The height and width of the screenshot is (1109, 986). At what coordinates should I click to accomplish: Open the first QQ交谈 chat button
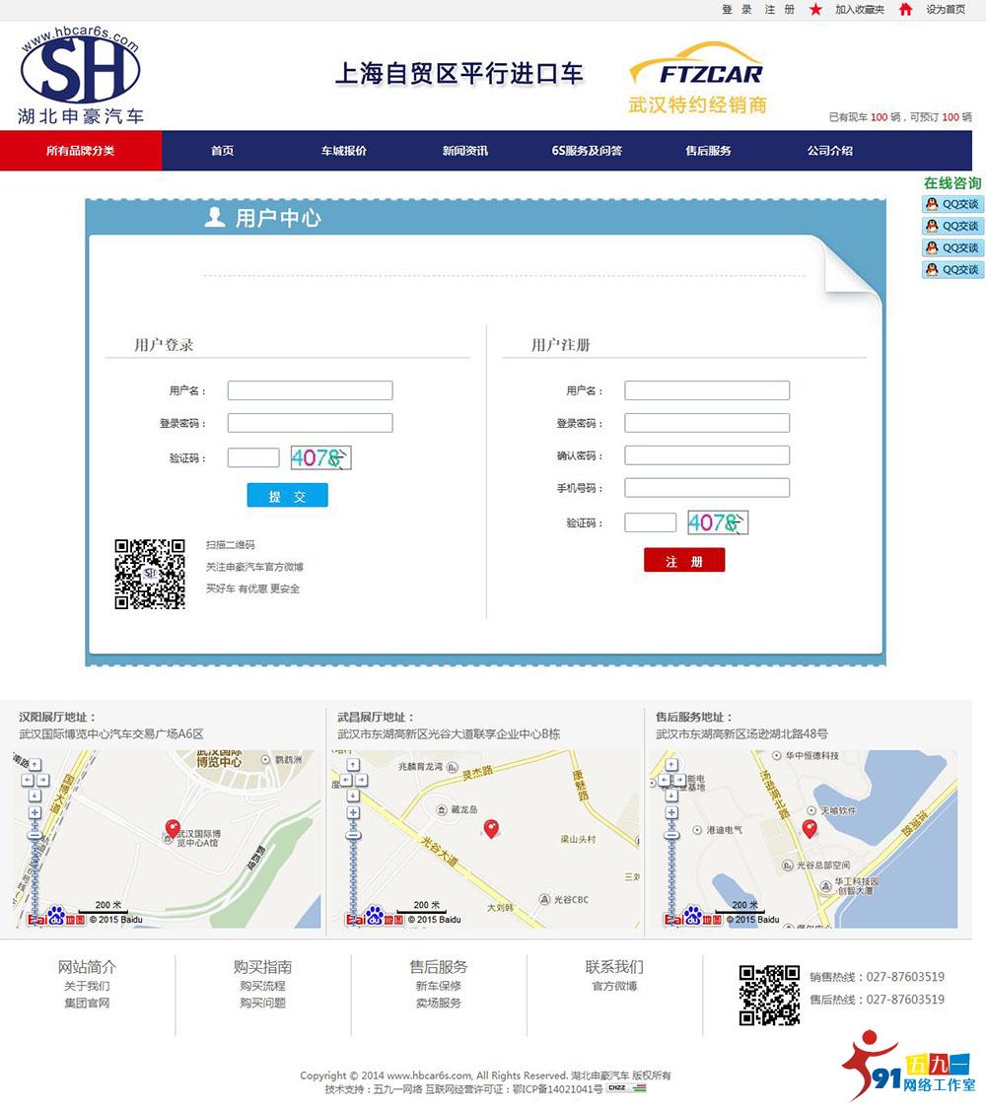pos(952,204)
